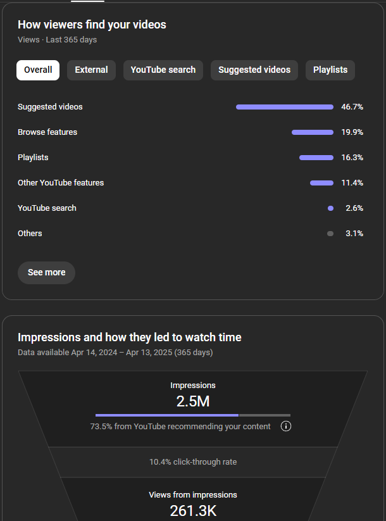Viewport: 386px width, 521px height.
Task: Click the info icon beside recommending content text
Action: click(x=285, y=426)
